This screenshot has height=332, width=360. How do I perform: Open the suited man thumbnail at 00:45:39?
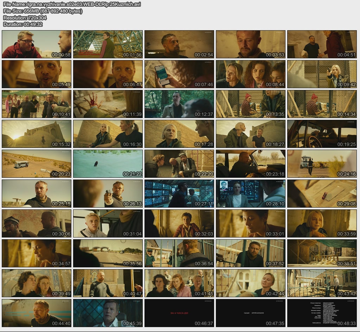point(108,313)
